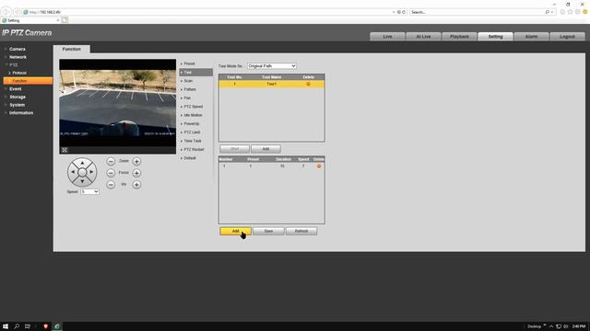Open the Tour Mode Original Path dropdown
Image resolution: width=590 pixels, height=331 pixels.
[x=272, y=66]
